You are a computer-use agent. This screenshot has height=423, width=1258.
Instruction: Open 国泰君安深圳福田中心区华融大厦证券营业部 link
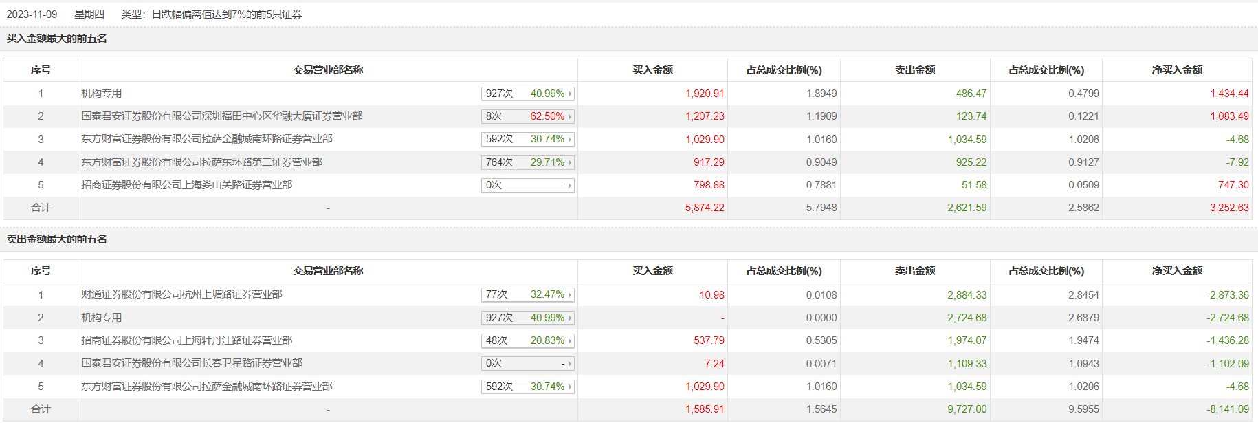[x=222, y=116]
